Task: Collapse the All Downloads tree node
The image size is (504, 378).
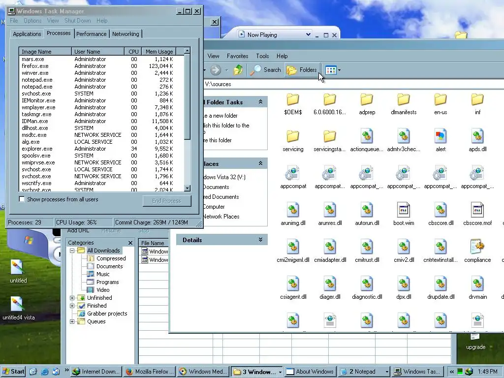Action: pyautogui.click(x=72, y=251)
